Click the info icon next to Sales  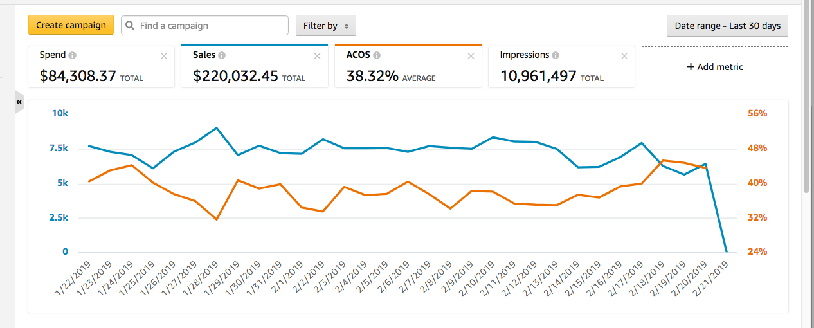pos(222,55)
